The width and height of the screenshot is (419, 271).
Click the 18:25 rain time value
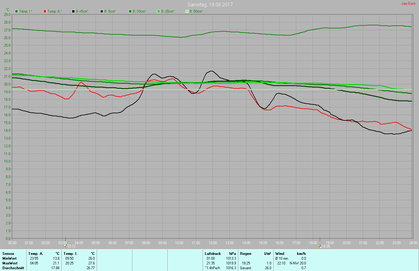(246, 263)
